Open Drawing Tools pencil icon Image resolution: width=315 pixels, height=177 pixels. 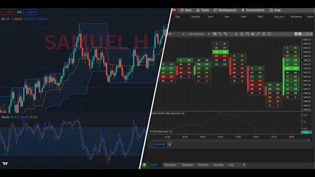[x=220, y=34]
